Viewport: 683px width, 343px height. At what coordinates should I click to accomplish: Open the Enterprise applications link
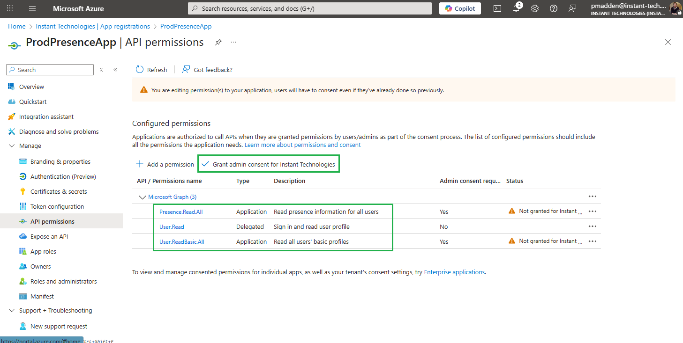tap(454, 272)
